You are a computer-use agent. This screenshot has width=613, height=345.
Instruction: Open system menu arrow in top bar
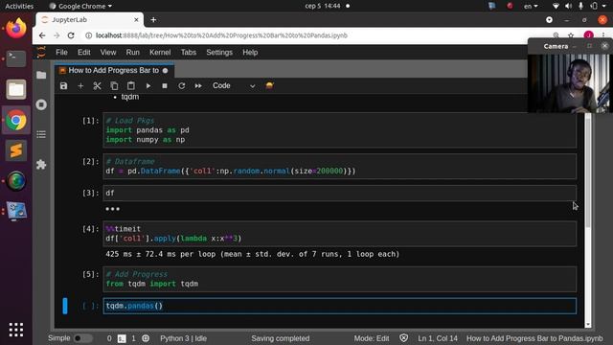pos(604,6)
